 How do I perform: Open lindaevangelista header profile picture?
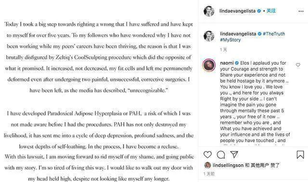pyautogui.click(x=209, y=11)
